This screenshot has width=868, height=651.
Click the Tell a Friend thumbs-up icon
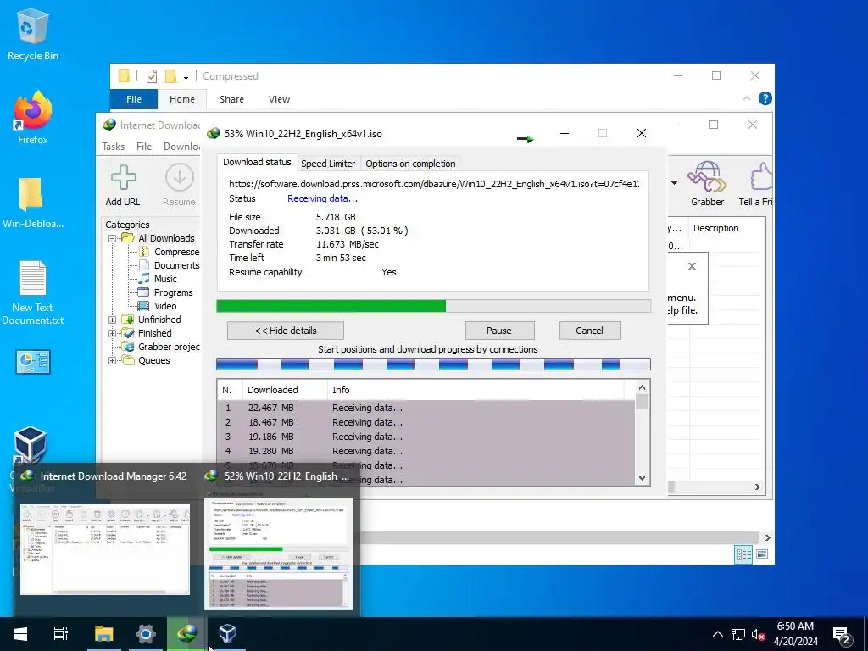click(x=760, y=177)
